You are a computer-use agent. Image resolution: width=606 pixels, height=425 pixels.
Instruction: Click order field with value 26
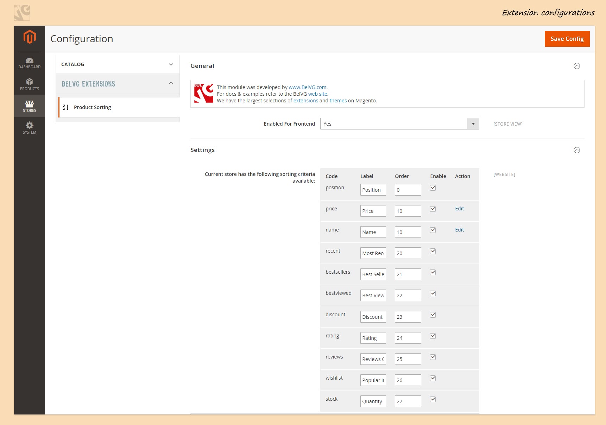(x=408, y=380)
